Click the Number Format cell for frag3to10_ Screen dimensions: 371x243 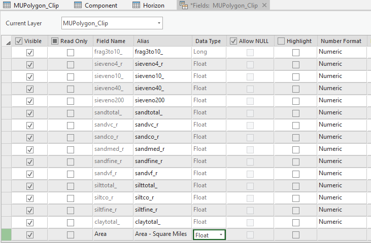point(342,52)
